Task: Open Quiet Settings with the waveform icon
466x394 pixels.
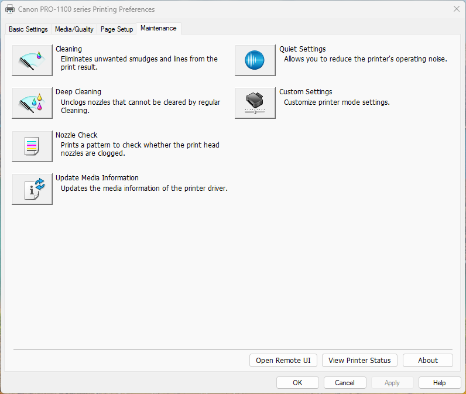Action: tap(255, 60)
